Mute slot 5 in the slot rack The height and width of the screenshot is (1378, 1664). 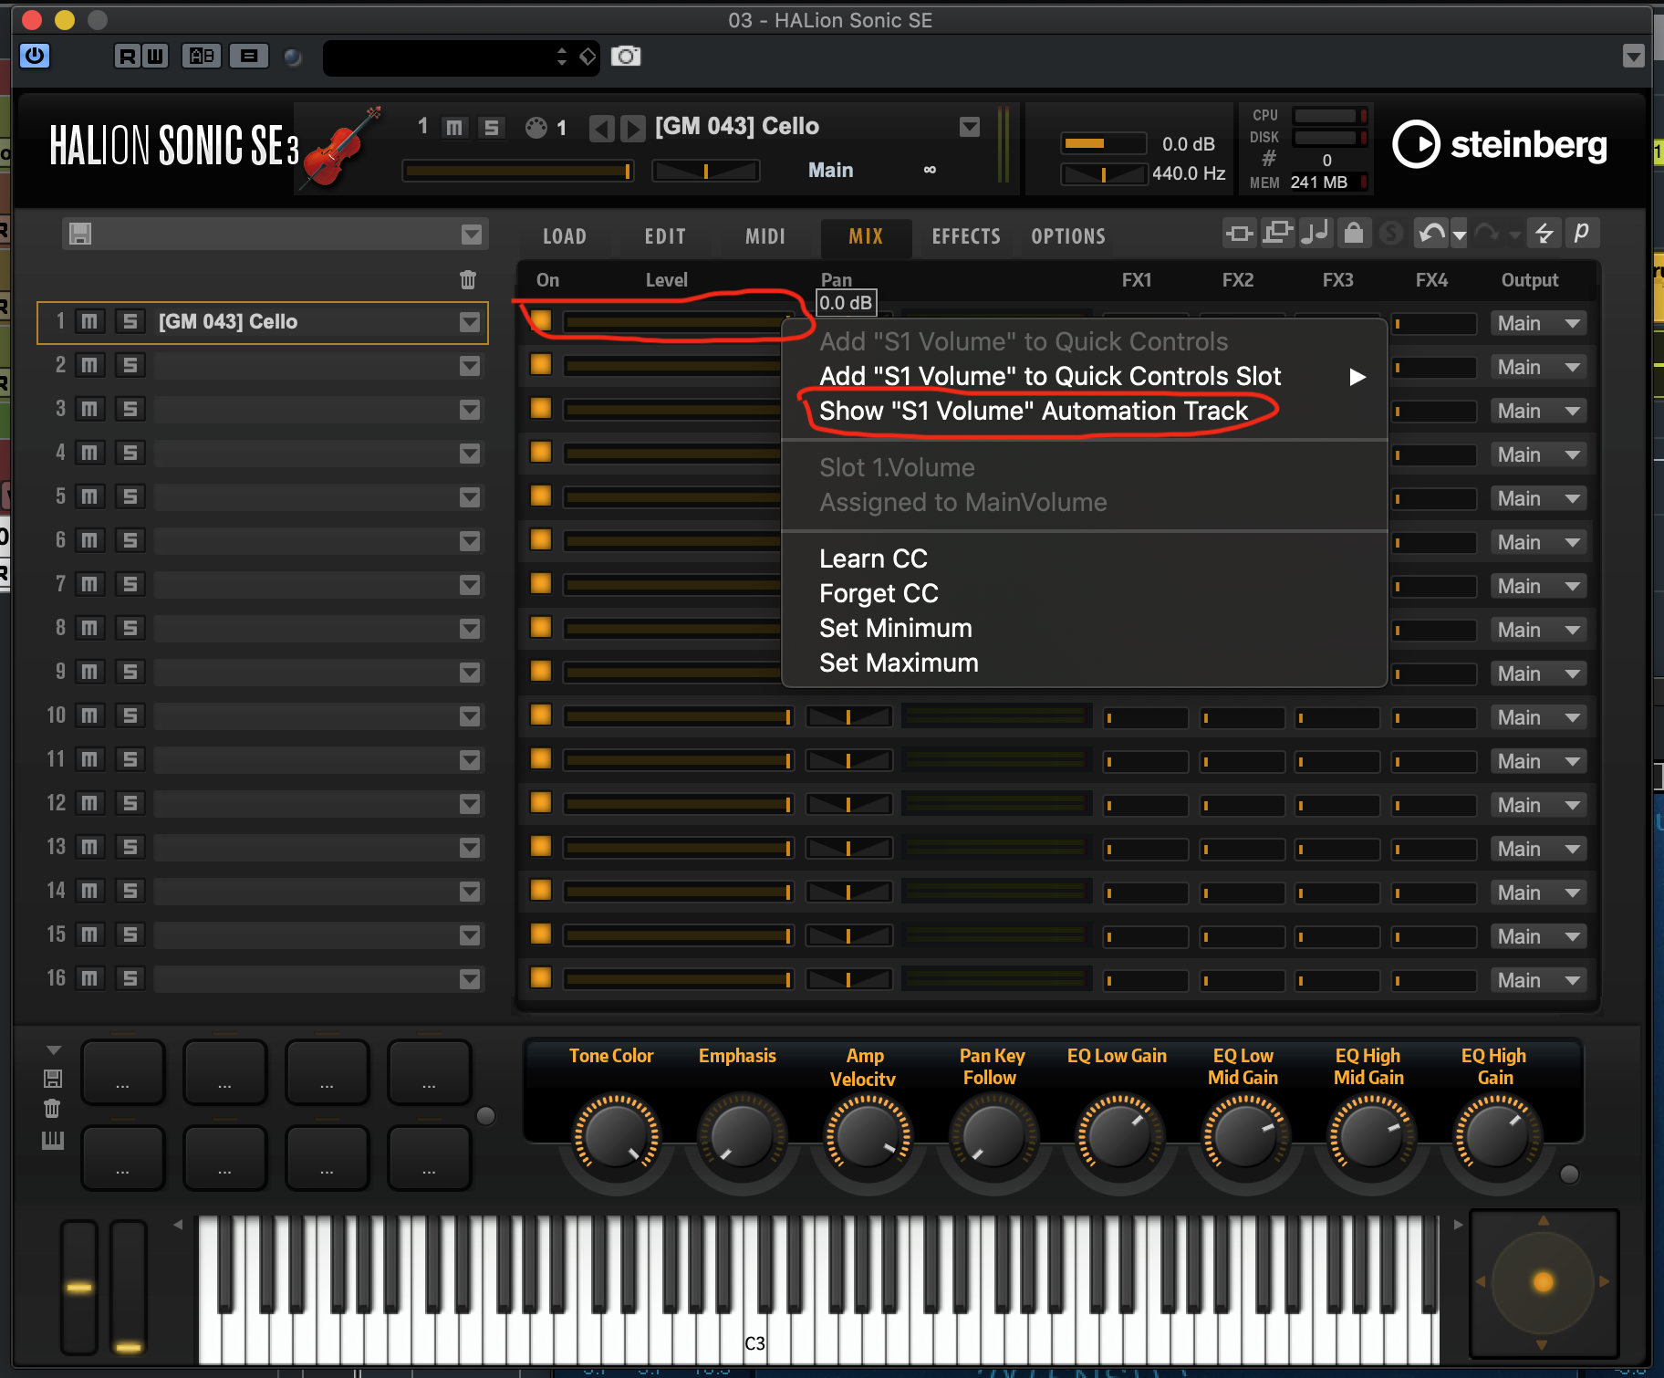(89, 496)
